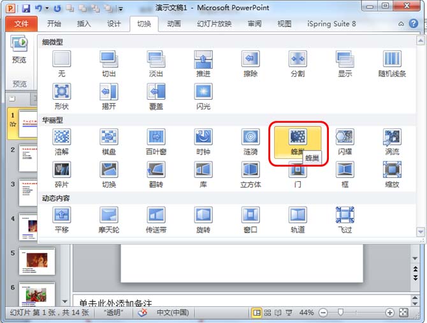427x323 pixels.
Task: Apply the 蜂巢 (Honeycomb) transition
Action: pos(298,141)
